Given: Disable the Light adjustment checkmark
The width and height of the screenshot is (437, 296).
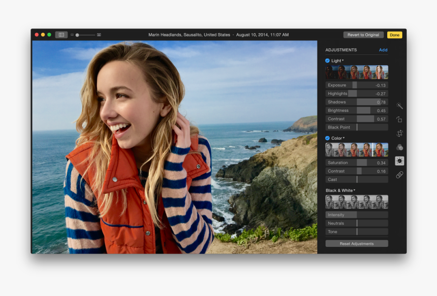Looking at the screenshot, I should [x=327, y=60].
